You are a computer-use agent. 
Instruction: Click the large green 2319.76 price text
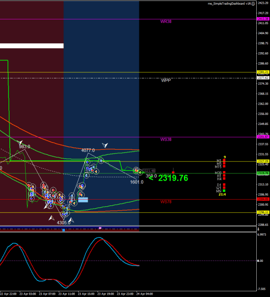(x=173, y=178)
